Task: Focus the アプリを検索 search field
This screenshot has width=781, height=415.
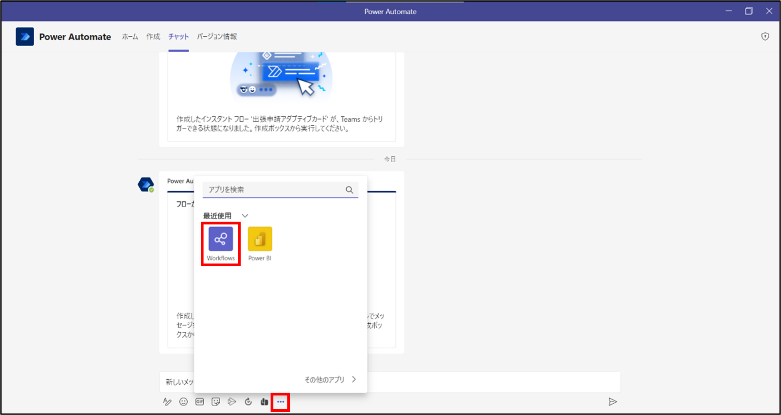Action: (x=280, y=190)
